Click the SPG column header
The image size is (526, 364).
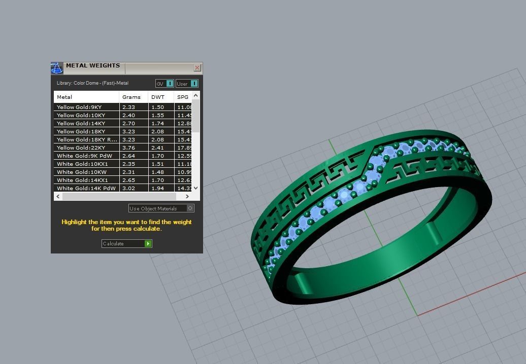click(183, 97)
